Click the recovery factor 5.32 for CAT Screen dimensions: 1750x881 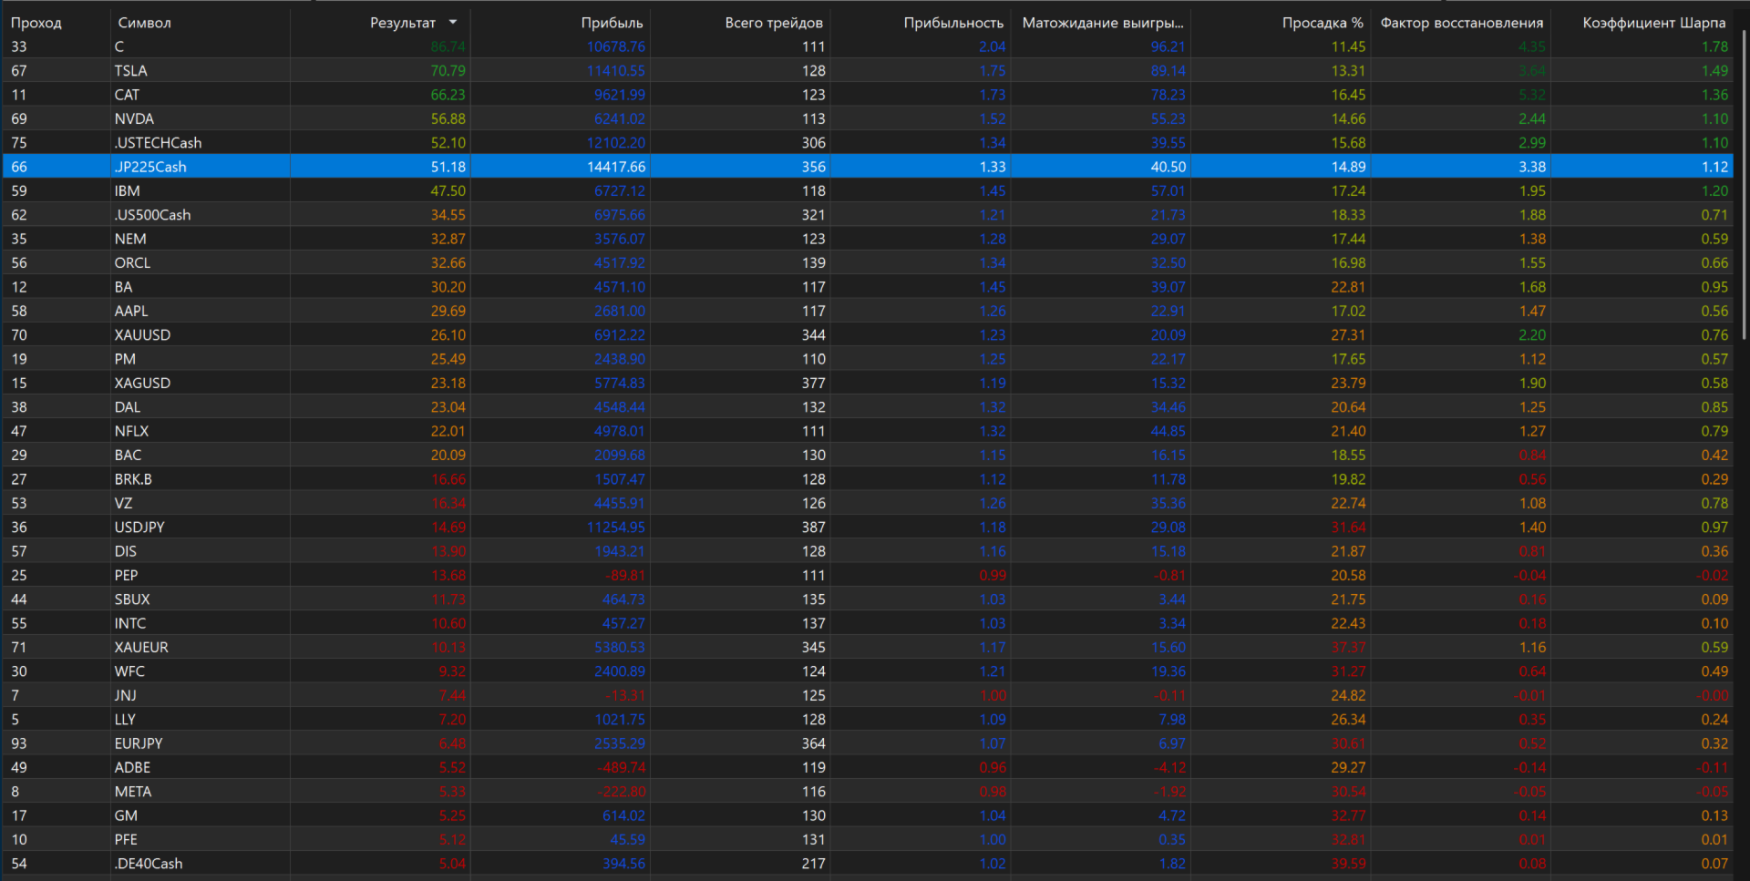[1532, 95]
